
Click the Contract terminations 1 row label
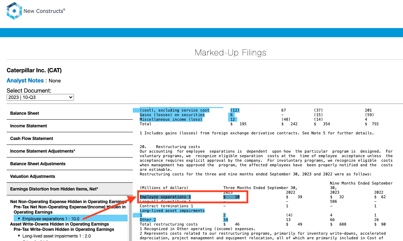pos(166,206)
